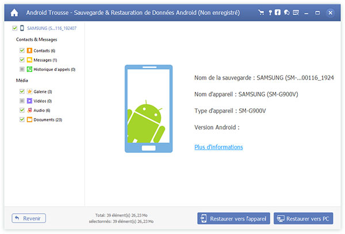Open the Facebook share icon

[278, 12]
